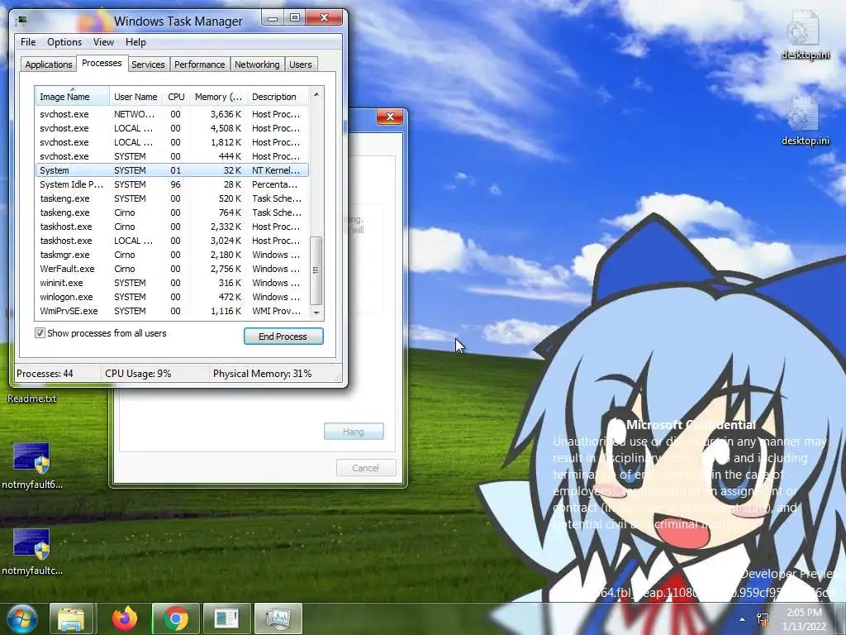The height and width of the screenshot is (635, 846).
Task: Select taskhost.exe row owned by LOCAL
Action: click(x=172, y=241)
